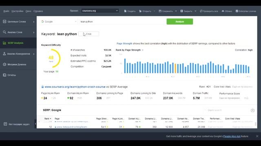Viewport: 261px width, 146px height.
Task: Open the Метрики Домена sidebar section
Action: (18, 64)
